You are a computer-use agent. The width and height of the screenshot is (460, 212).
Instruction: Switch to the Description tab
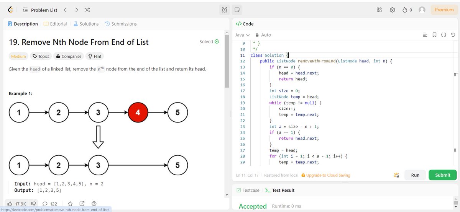click(x=23, y=24)
